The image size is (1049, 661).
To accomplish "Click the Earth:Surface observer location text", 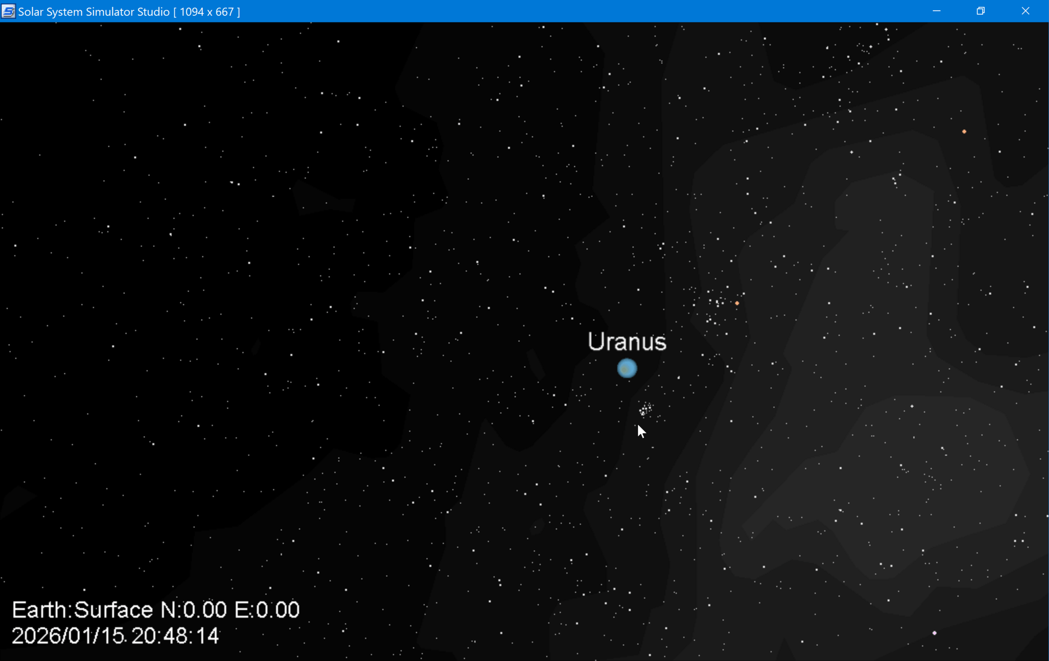I will (x=82, y=610).
